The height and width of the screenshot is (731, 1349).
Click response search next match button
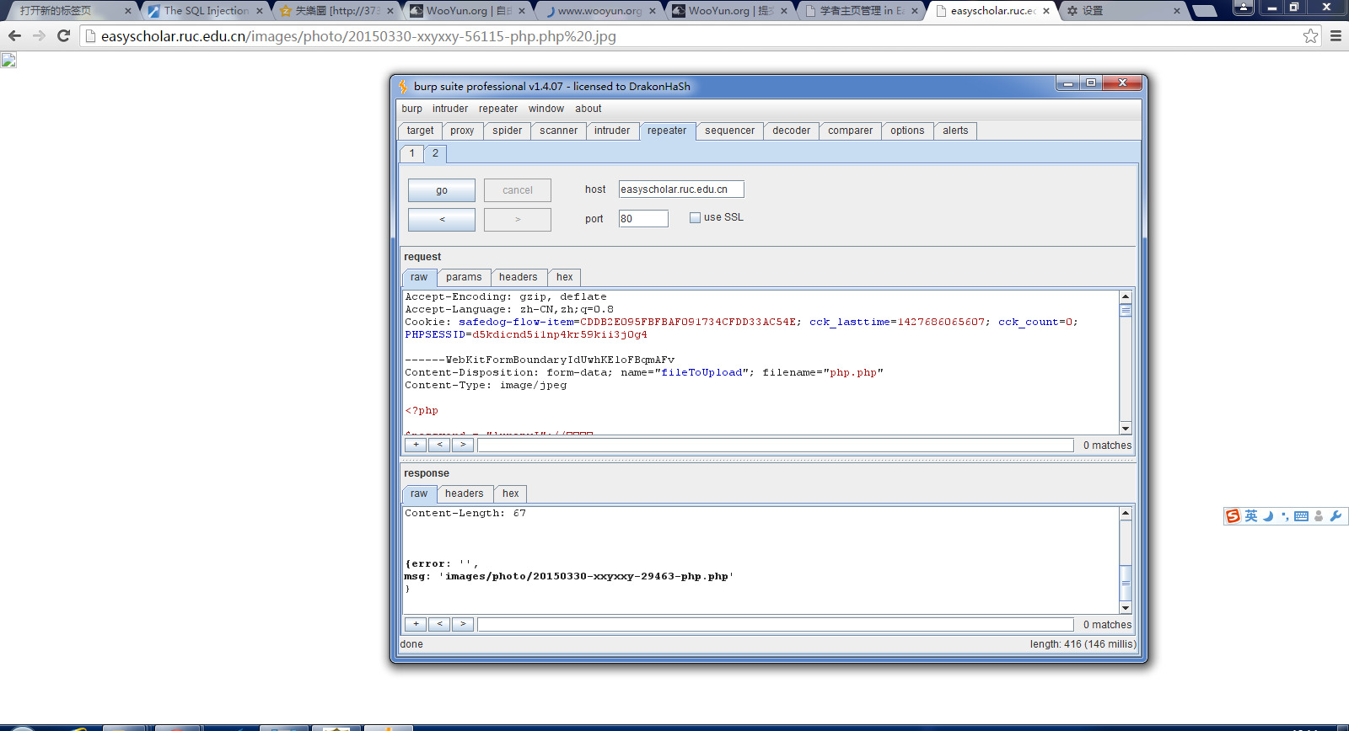[463, 624]
